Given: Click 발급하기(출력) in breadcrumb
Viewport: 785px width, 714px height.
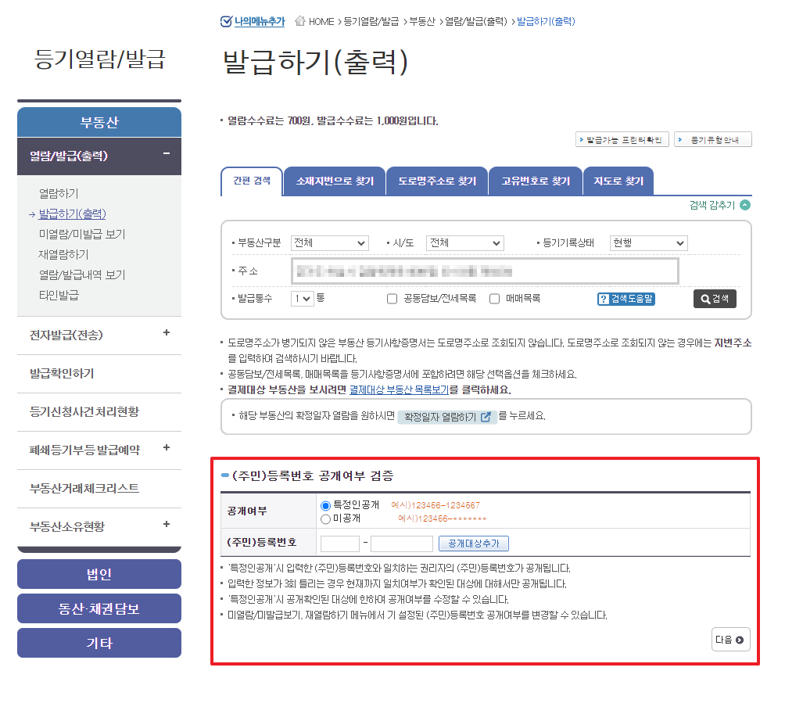Looking at the screenshot, I should [x=546, y=22].
